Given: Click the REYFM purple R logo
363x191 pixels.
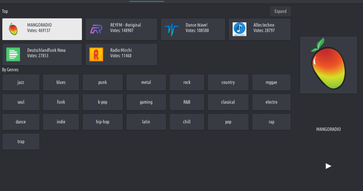Looking at the screenshot, I should 96,29.
